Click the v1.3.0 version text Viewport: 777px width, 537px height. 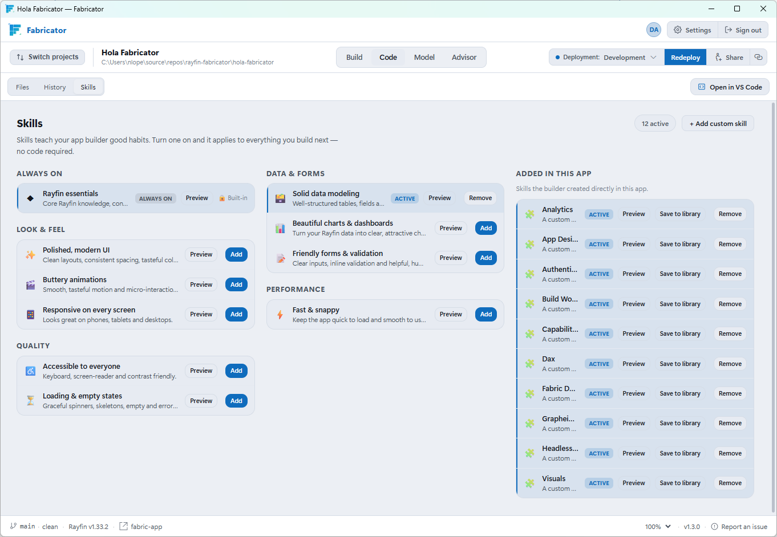tap(691, 527)
